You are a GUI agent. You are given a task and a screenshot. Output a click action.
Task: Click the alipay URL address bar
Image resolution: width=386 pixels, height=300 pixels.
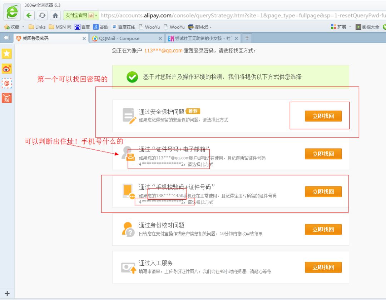pos(243,15)
